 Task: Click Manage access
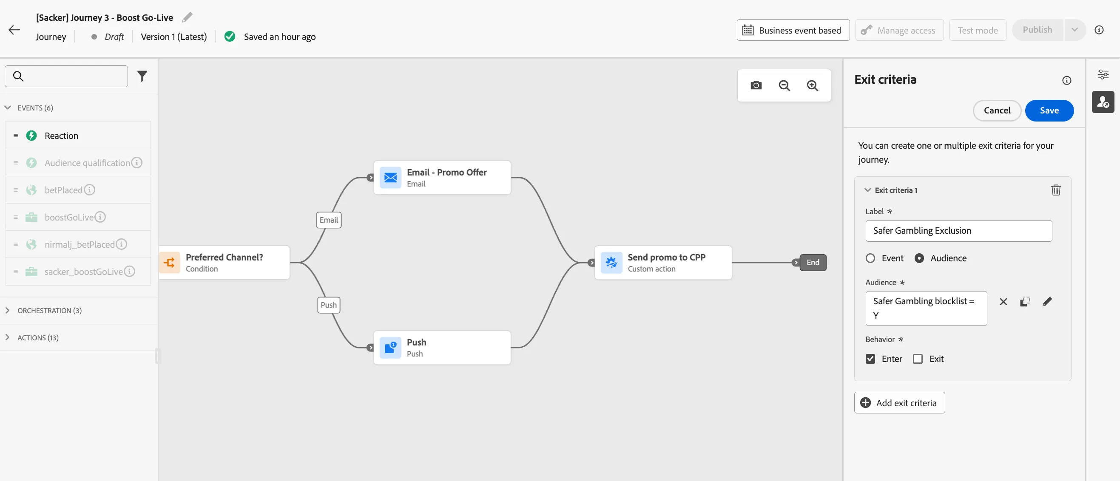pos(899,30)
